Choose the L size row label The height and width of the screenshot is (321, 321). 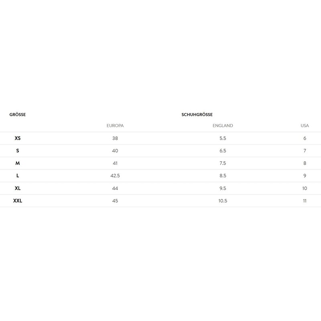(18, 176)
